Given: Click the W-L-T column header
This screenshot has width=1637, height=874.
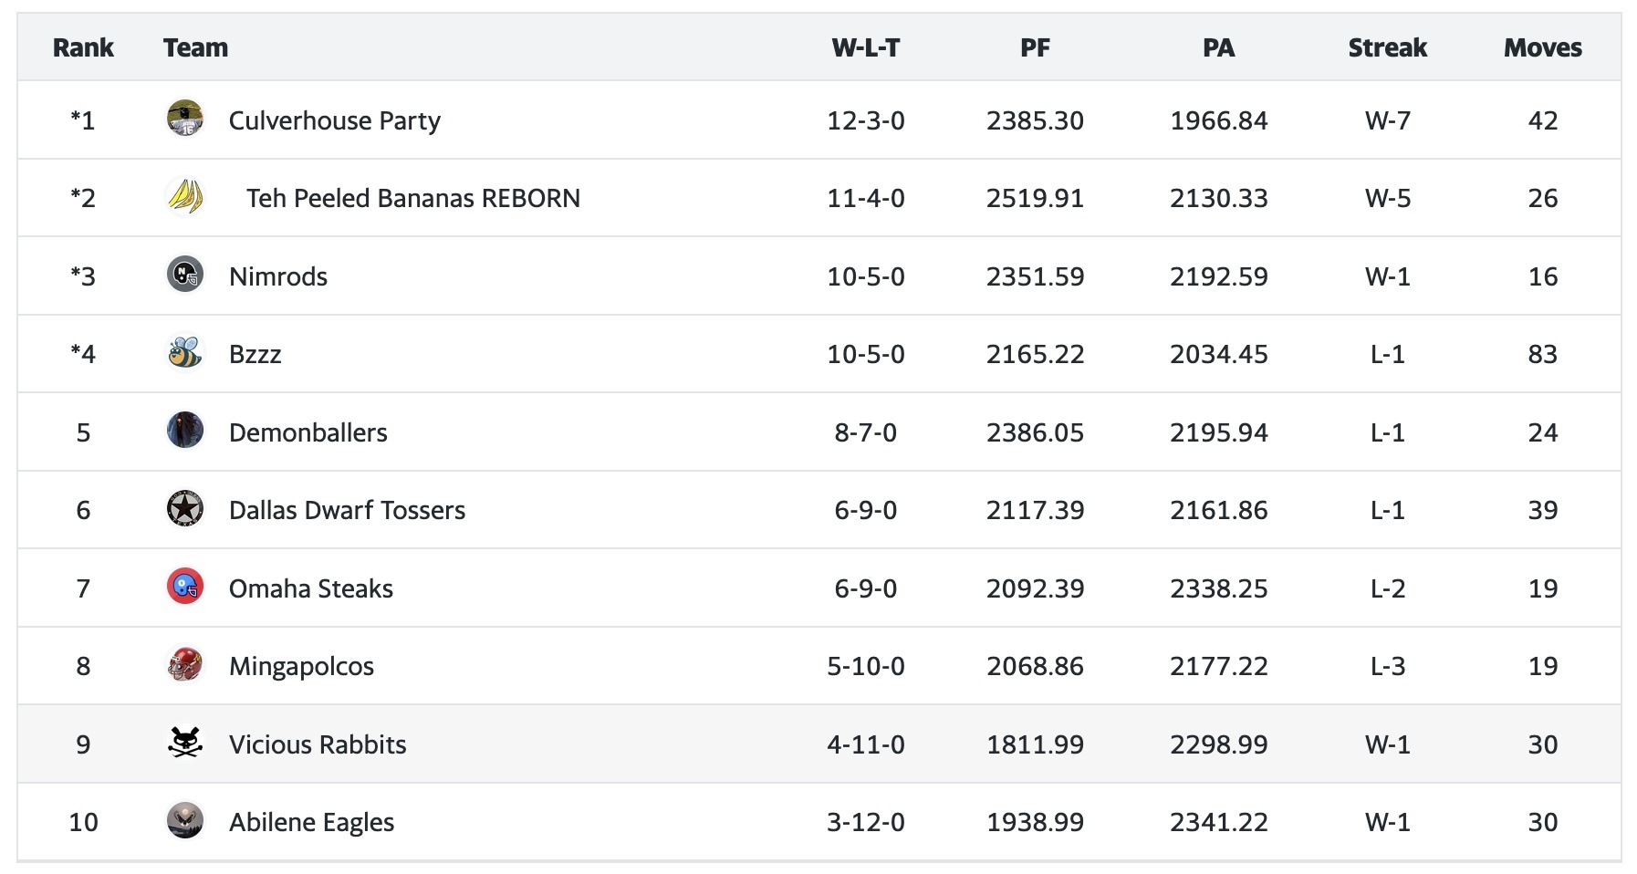Looking at the screenshot, I should 863,47.
